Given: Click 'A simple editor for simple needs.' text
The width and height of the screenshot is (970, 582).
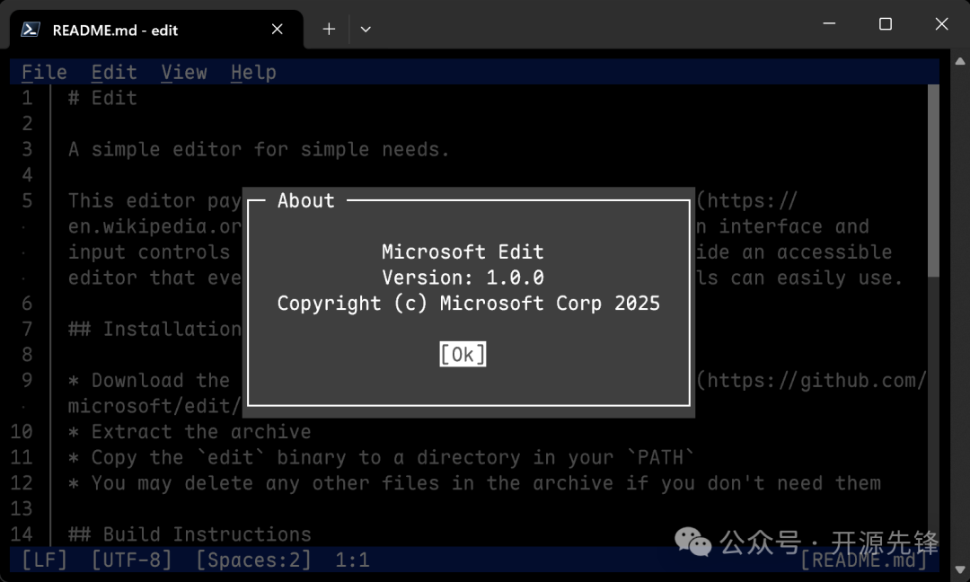Looking at the screenshot, I should (x=259, y=149).
